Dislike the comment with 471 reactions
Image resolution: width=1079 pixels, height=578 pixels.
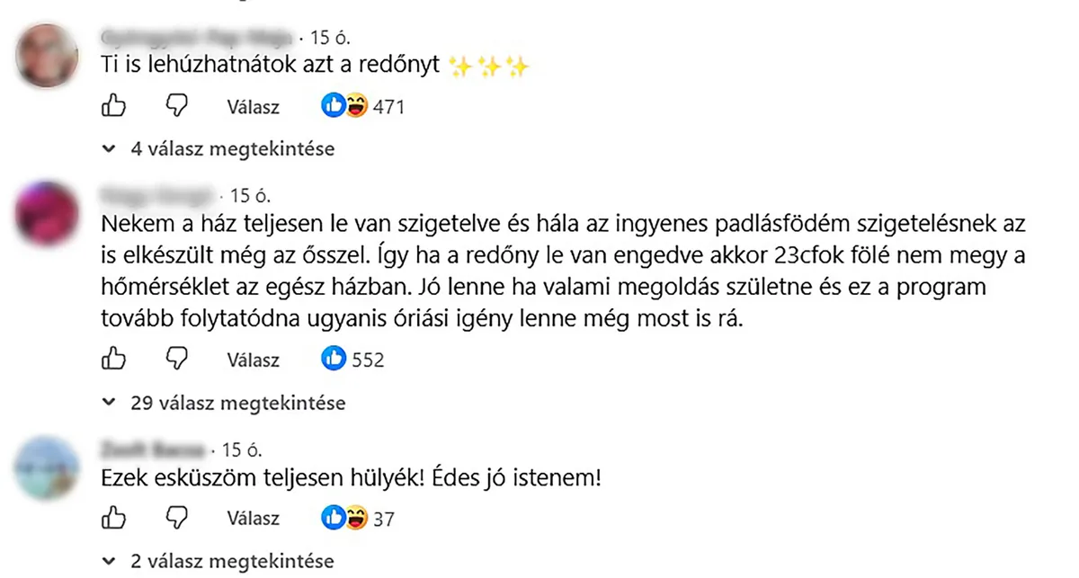(x=178, y=107)
